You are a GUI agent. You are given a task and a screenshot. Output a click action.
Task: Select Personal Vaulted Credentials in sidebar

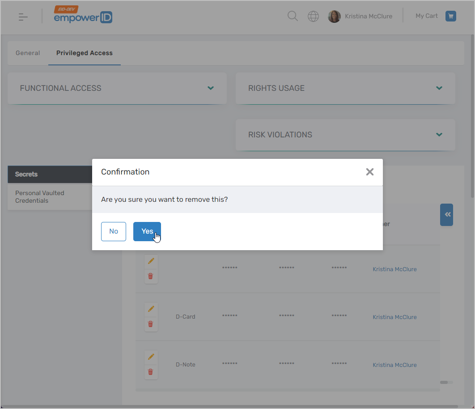[40, 197]
